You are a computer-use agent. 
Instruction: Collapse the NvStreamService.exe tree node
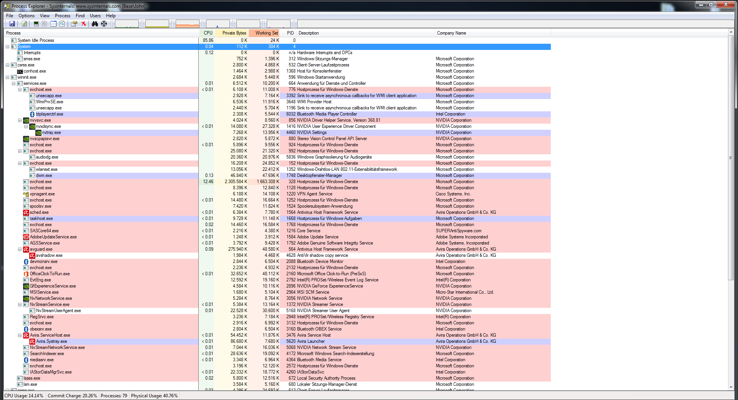coord(20,304)
